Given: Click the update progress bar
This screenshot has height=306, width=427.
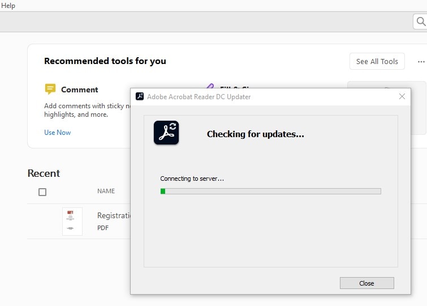Looking at the screenshot, I should (271, 191).
